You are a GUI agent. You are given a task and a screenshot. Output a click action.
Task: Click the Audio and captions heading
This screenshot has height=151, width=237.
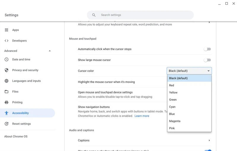[x=81, y=130]
